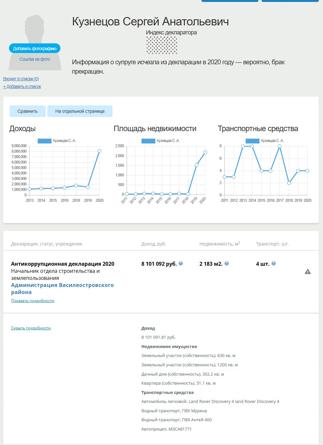Select the 2020 data point on income chart
Screen dimensions: 323x445
[99, 151]
